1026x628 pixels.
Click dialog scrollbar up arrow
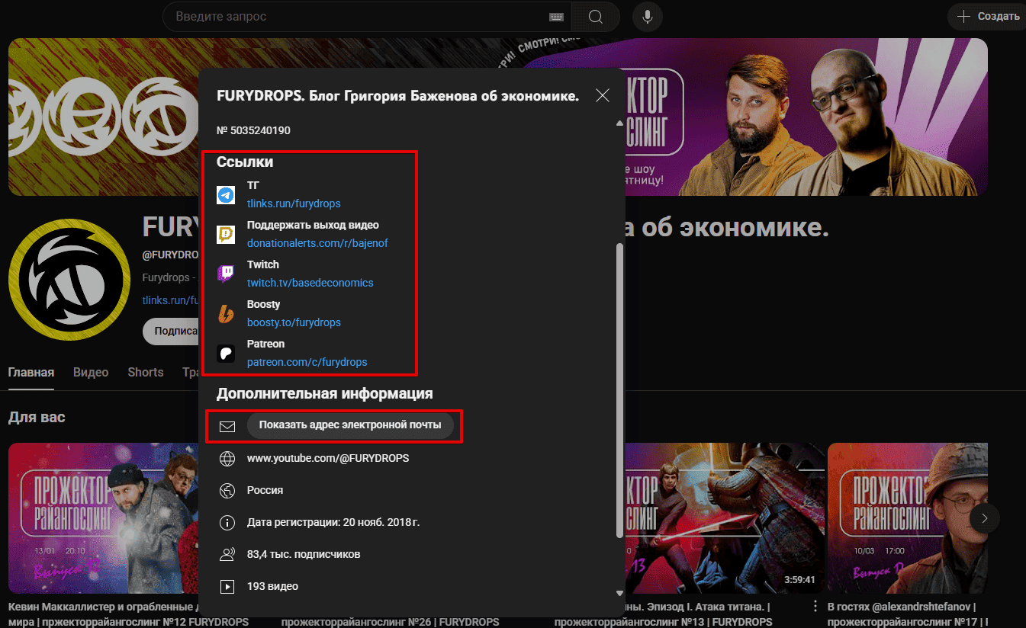pyautogui.click(x=619, y=123)
